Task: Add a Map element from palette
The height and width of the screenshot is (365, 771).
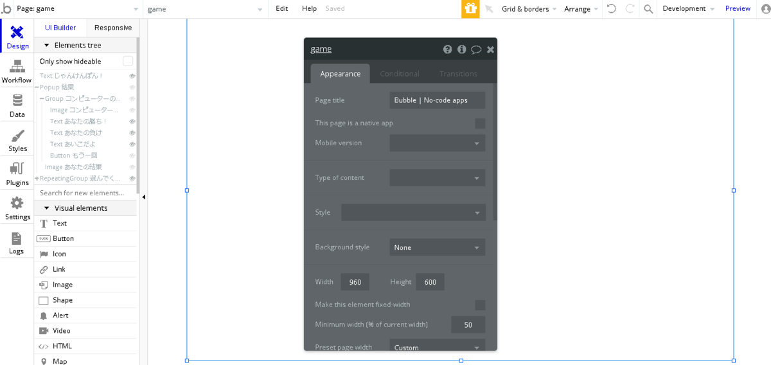Action: point(85,361)
